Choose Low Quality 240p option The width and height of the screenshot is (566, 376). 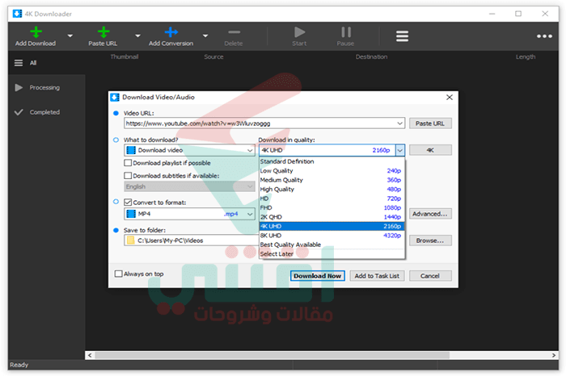point(332,171)
